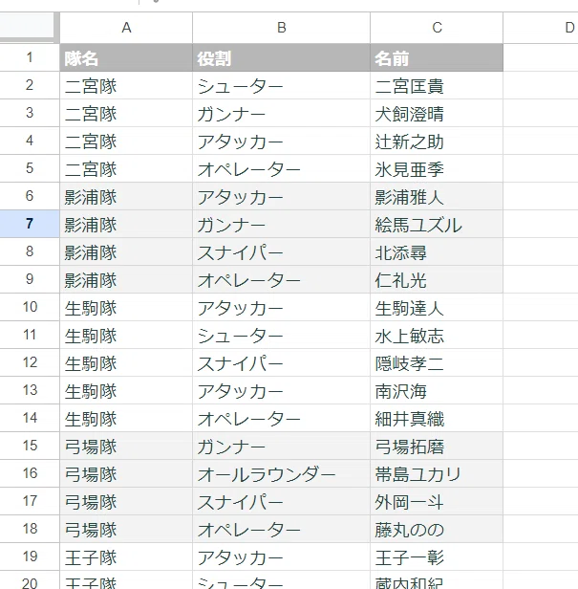Select cell 弓場拓磨

pos(437,446)
